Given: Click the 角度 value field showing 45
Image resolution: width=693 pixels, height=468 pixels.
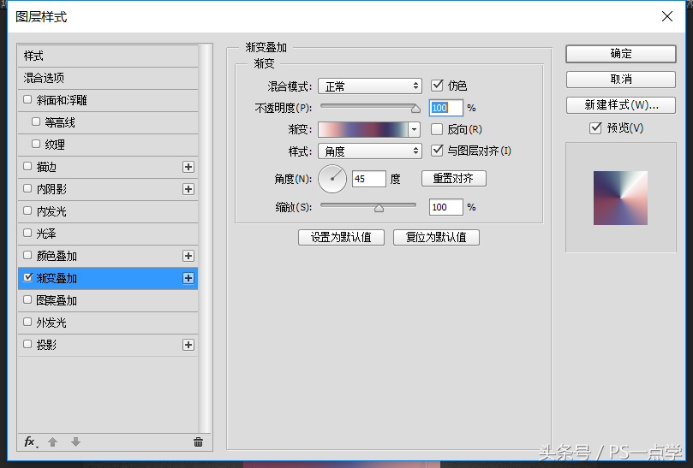Looking at the screenshot, I should [369, 179].
